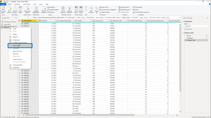The image size is (211, 118).
Task: Choose Delete in the context menu
Action: (15, 34)
